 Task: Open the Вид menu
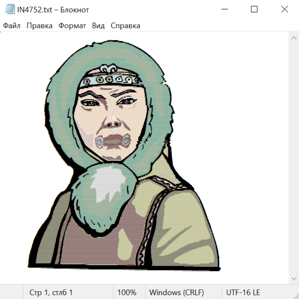(98, 26)
